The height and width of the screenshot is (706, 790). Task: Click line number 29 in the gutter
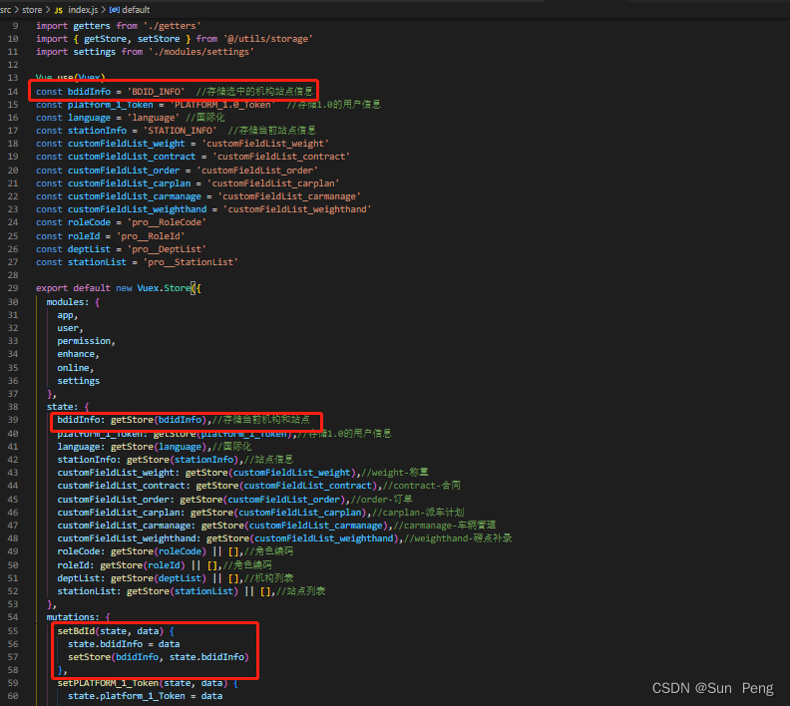13,288
